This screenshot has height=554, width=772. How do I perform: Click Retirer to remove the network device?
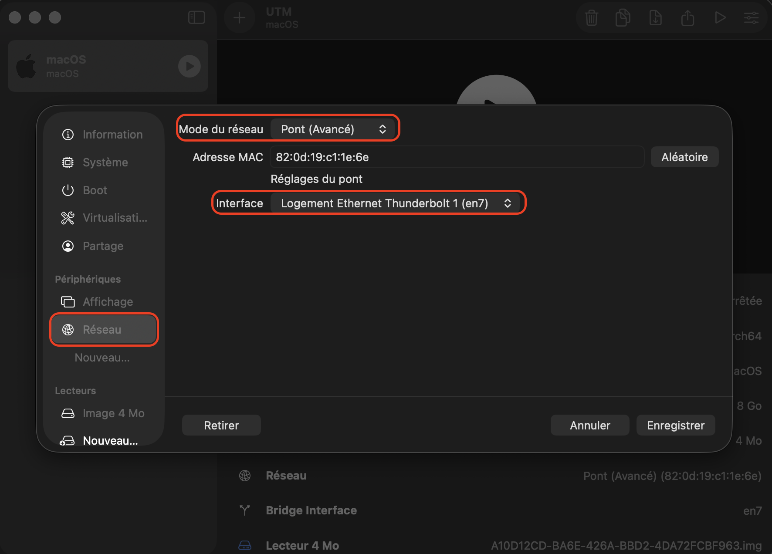(x=221, y=426)
